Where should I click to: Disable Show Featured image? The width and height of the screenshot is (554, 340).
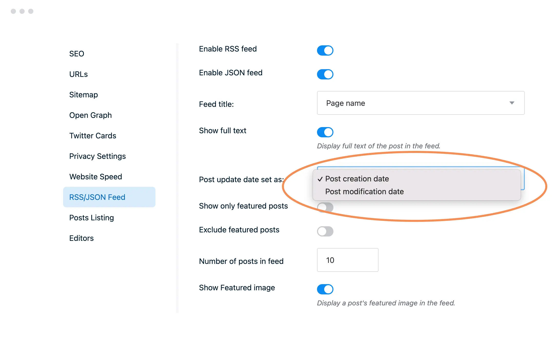325,289
